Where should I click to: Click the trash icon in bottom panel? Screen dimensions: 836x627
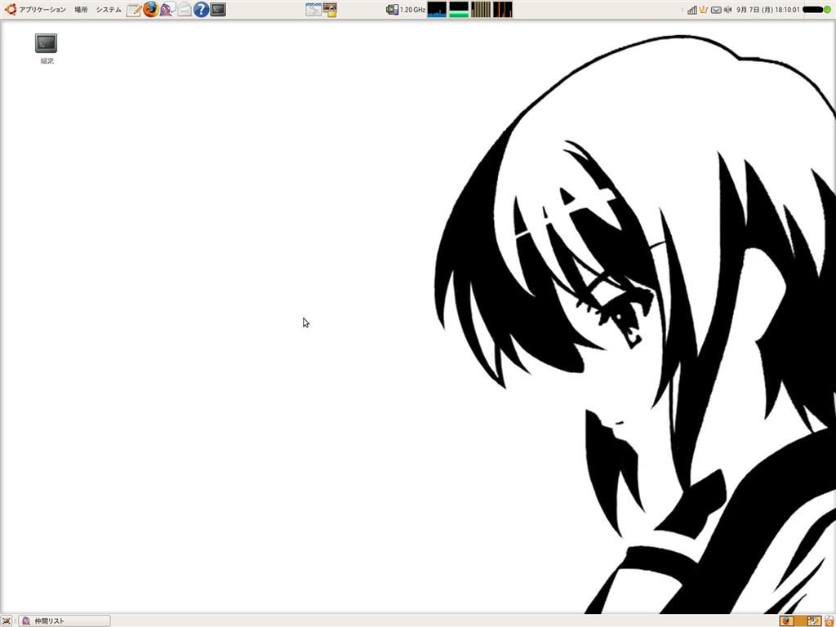point(828,620)
